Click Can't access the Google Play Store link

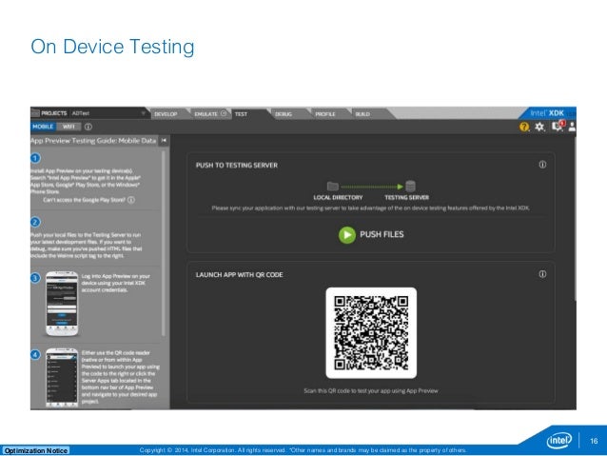(84, 200)
